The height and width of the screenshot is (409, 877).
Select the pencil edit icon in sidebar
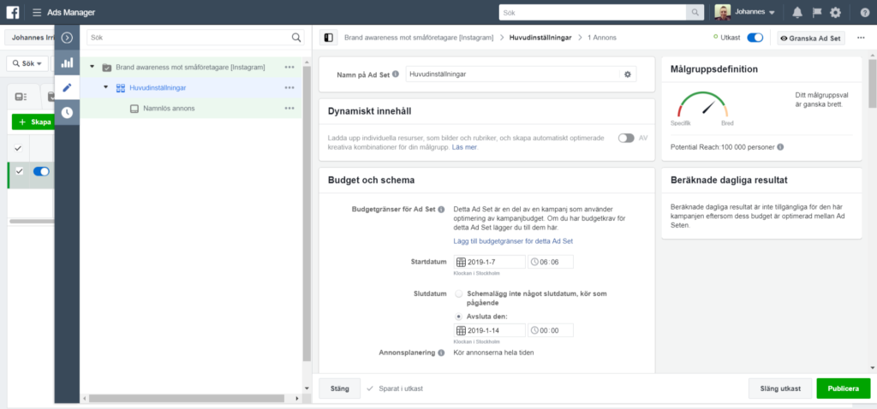pos(67,87)
